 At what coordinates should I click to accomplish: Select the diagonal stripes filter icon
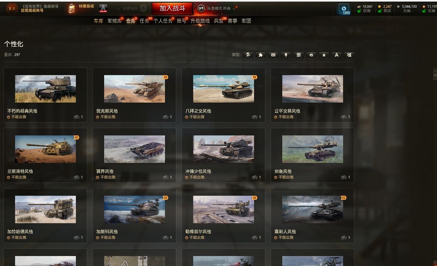[x=349, y=55]
